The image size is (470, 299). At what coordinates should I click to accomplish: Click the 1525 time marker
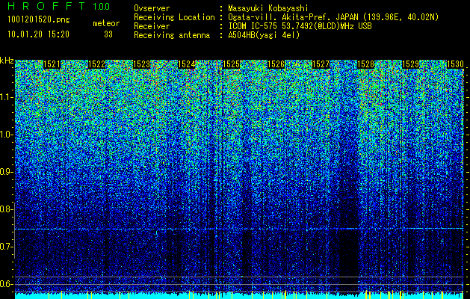click(231, 64)
